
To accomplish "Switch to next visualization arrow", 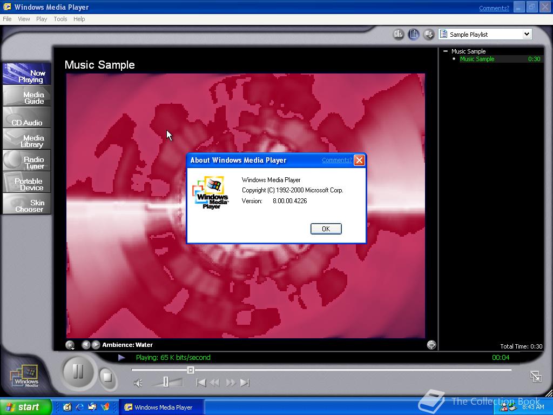I will point(96,345).
